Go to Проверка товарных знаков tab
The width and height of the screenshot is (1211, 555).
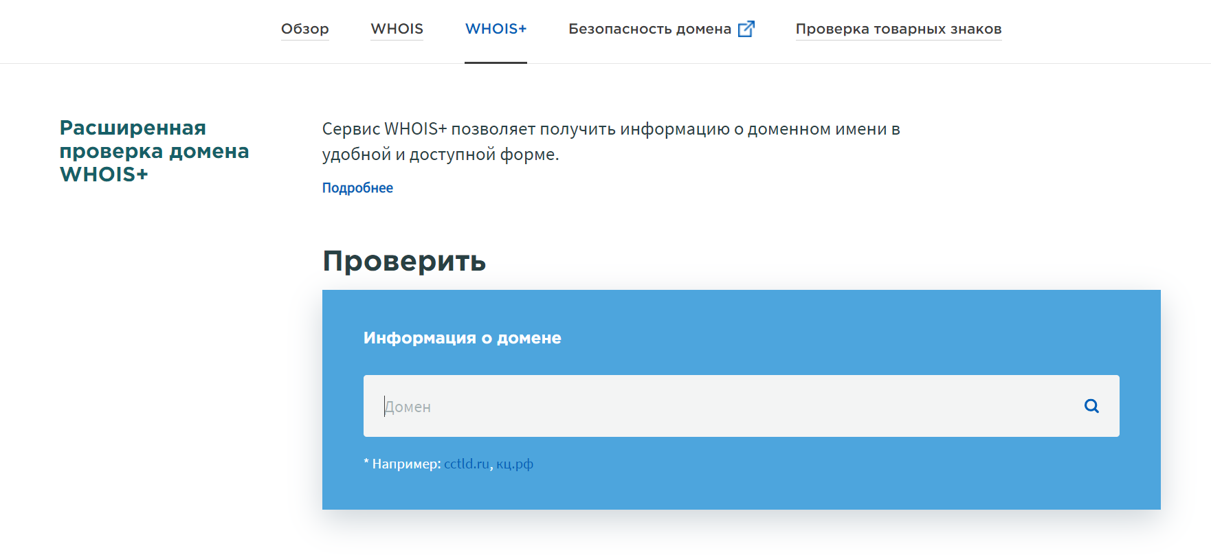(898, 29)
